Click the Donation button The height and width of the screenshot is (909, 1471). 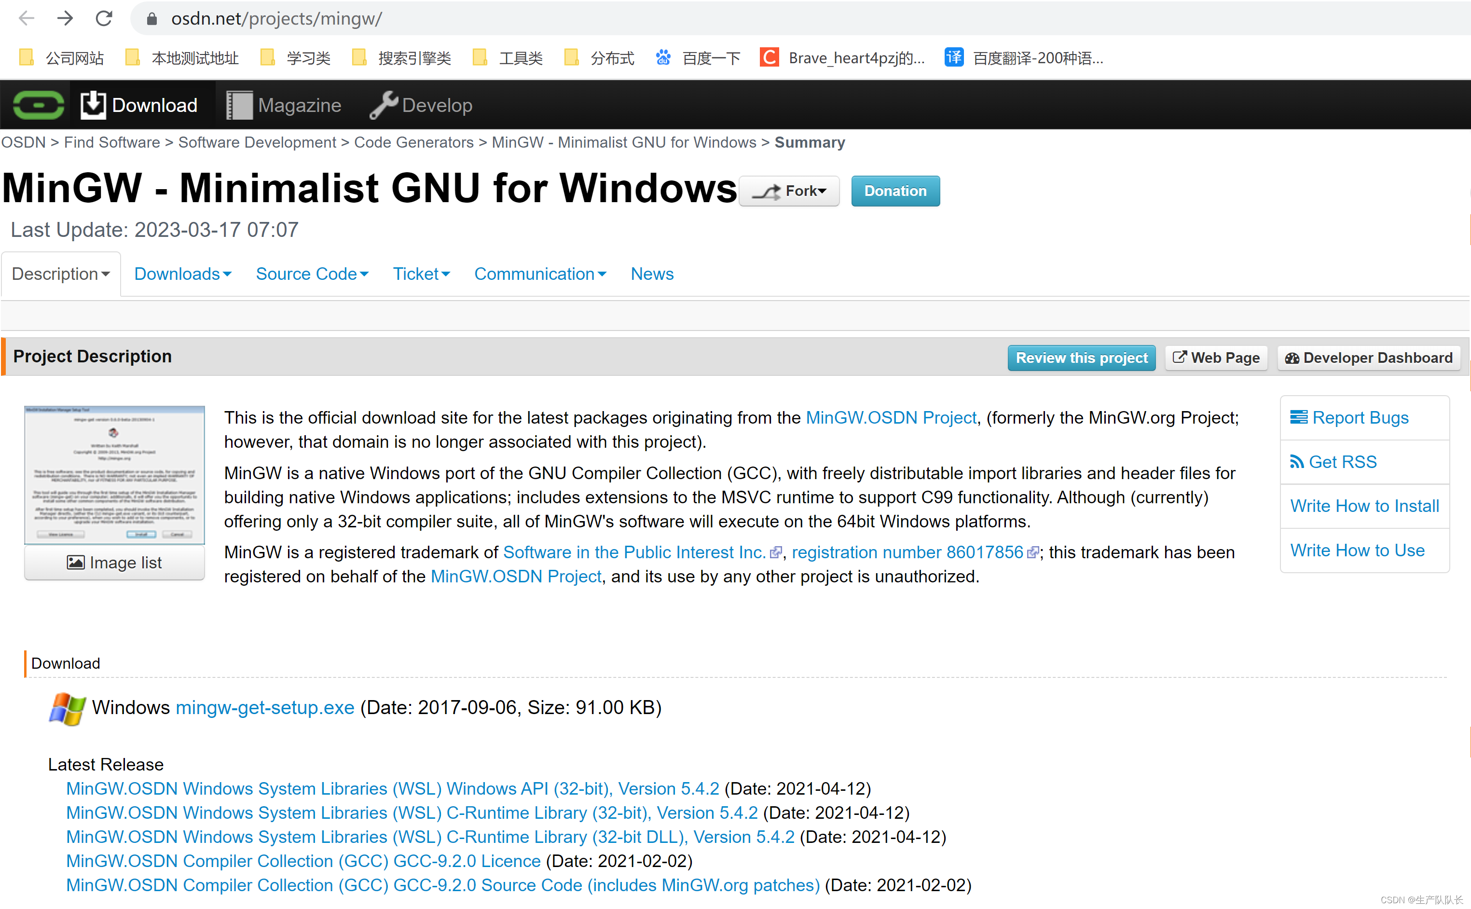tap(895, 191)
